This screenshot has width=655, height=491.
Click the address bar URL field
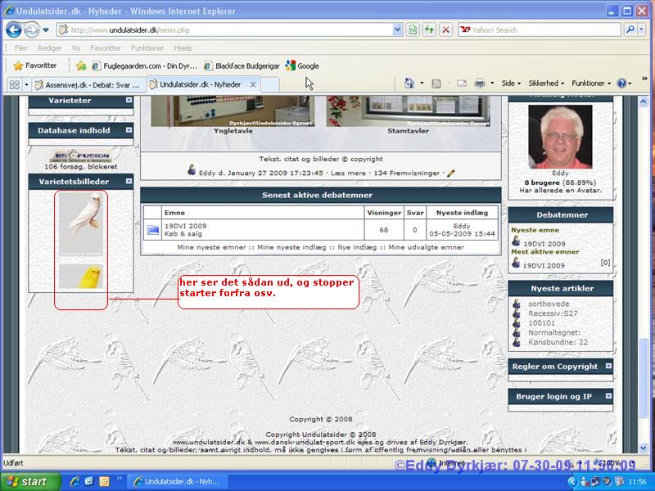point(231,30)
